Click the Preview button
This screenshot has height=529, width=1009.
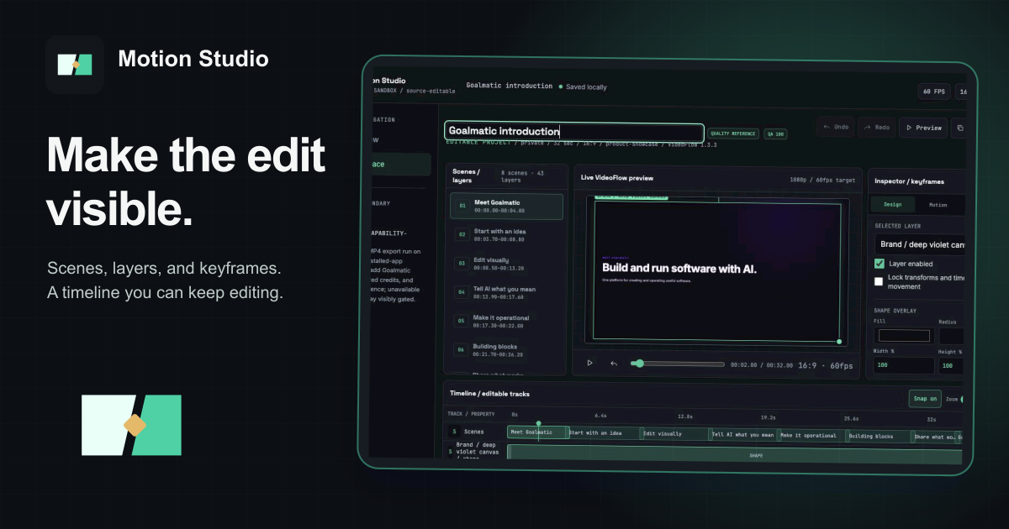coord(923,128)
